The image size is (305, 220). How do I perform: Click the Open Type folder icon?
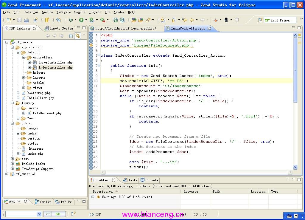[134, 20]
